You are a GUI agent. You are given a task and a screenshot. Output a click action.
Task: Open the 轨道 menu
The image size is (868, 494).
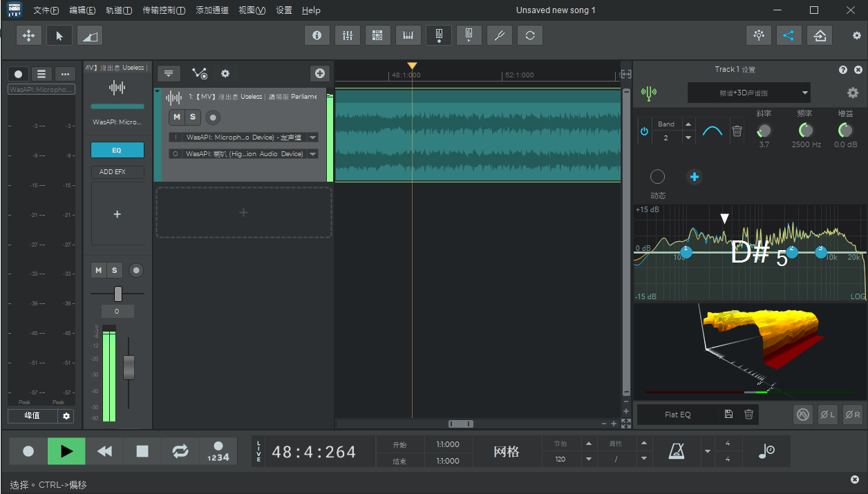[x=119, y=10]
